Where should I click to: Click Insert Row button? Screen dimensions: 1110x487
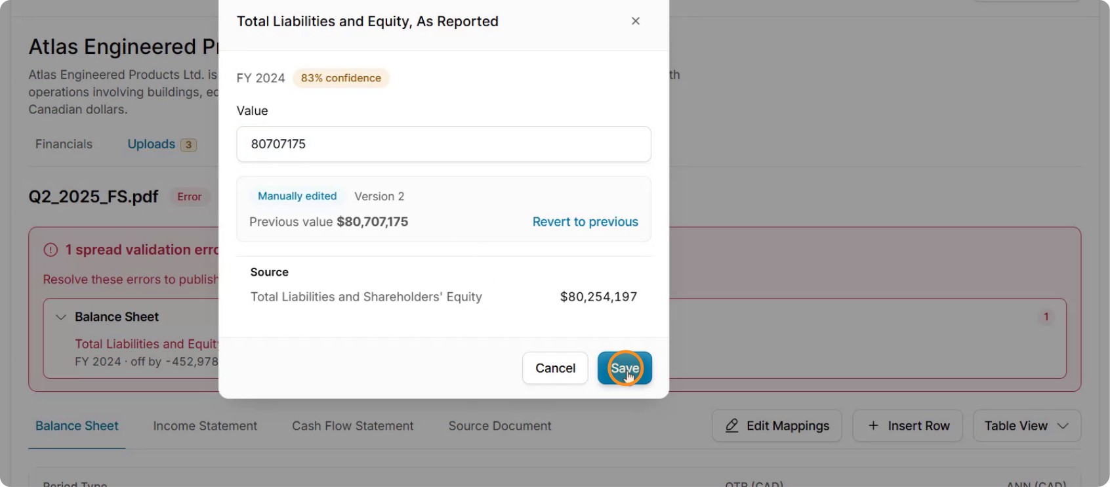click(x=907, y=426)
